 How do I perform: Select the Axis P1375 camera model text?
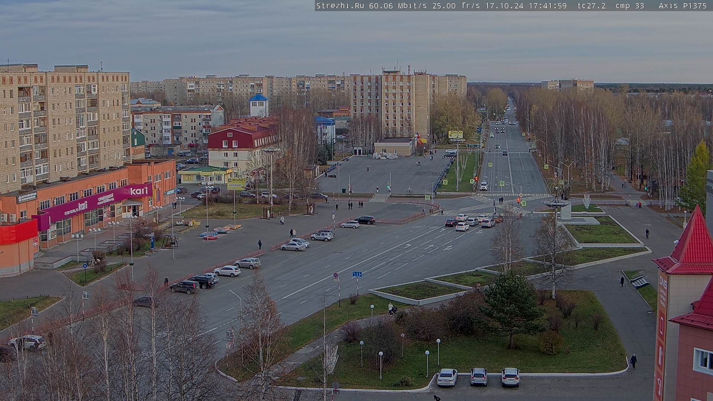683,6
